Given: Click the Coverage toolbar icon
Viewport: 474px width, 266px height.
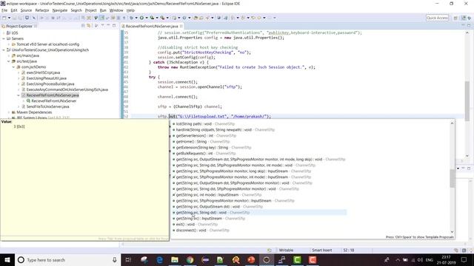Looking at the screenshot, I should (152, 18).
